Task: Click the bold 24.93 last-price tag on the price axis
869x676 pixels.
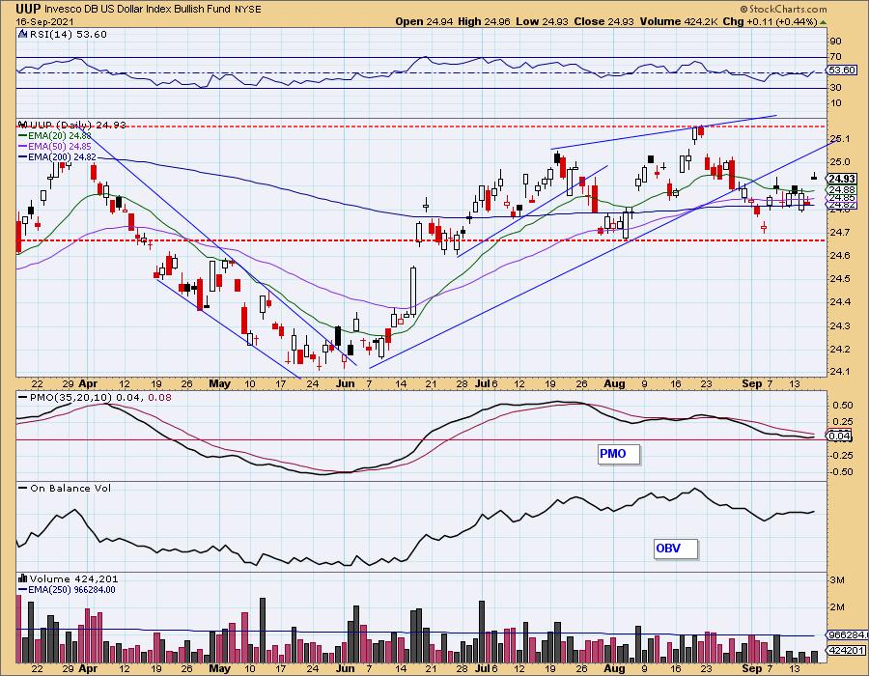Action: pyautogui.click(x=842, y=179)
